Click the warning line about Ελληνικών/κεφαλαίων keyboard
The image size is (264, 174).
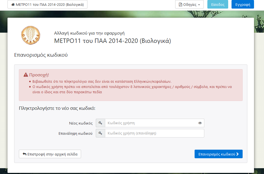point(102,82)
